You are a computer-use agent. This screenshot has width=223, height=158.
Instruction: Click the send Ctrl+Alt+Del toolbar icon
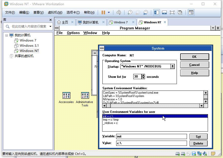[x=119, y=12]
